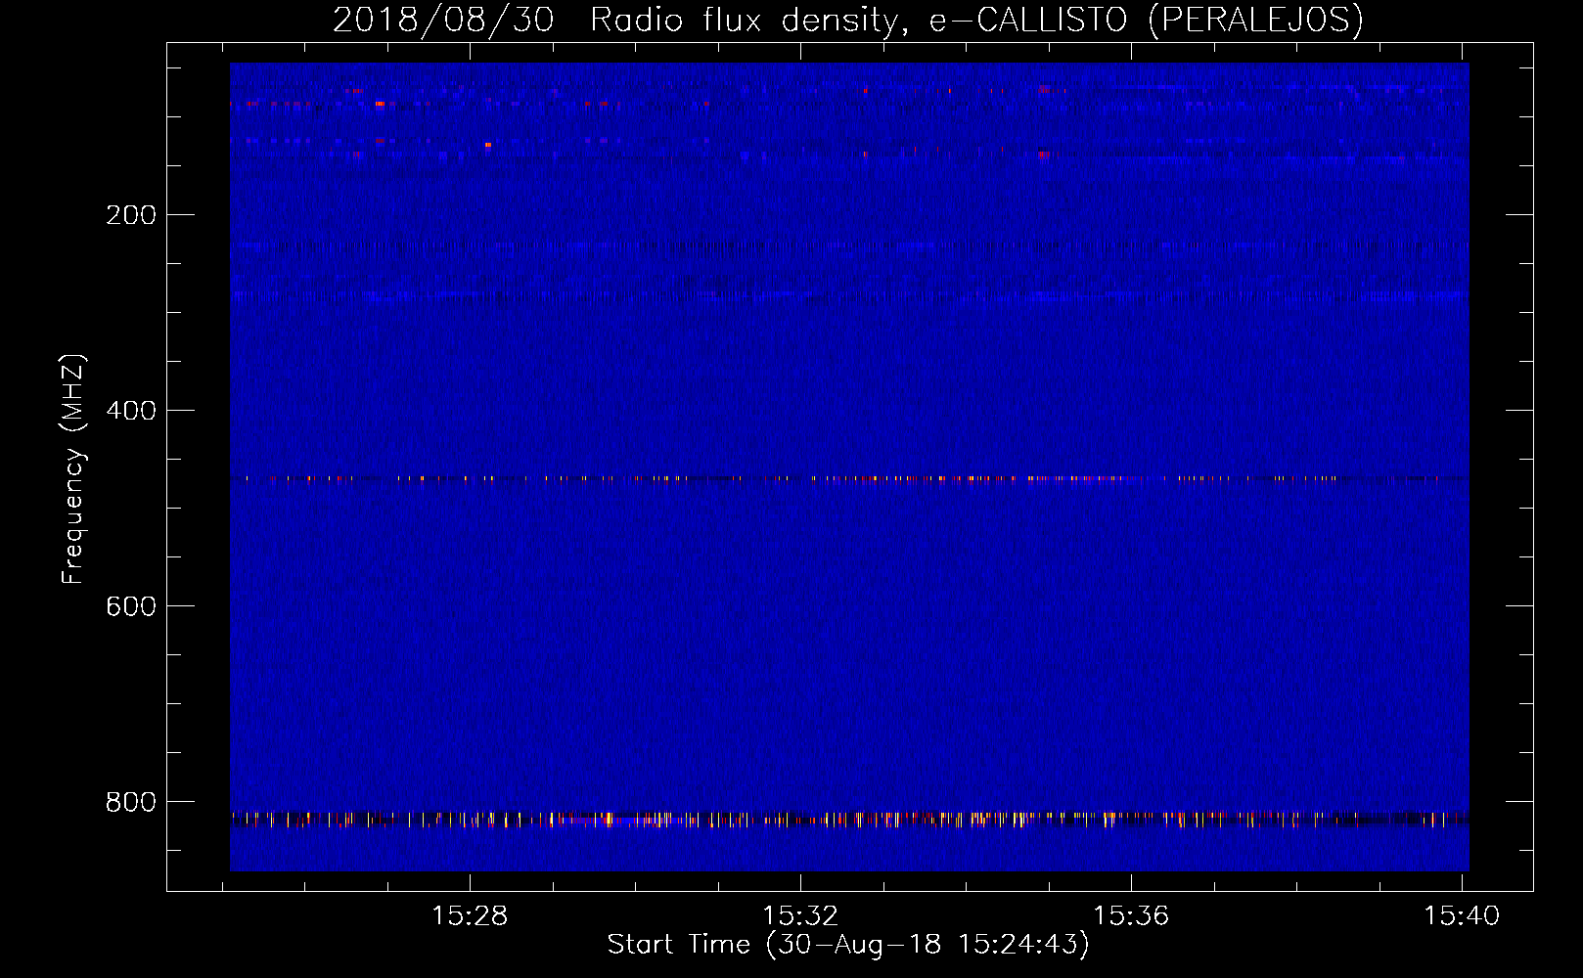Click the 'Start Time (30-Aug-18 15:24:43)' label
This screenshot has height=978, width=1583.
848,945
